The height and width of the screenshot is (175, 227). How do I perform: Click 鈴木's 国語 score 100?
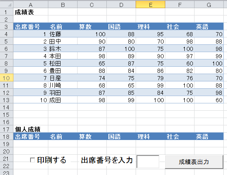121,48
